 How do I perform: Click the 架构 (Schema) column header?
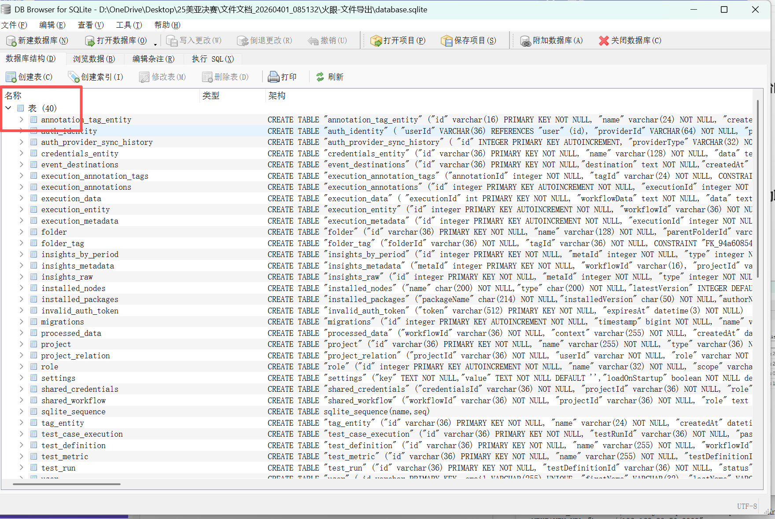point(509,96)
